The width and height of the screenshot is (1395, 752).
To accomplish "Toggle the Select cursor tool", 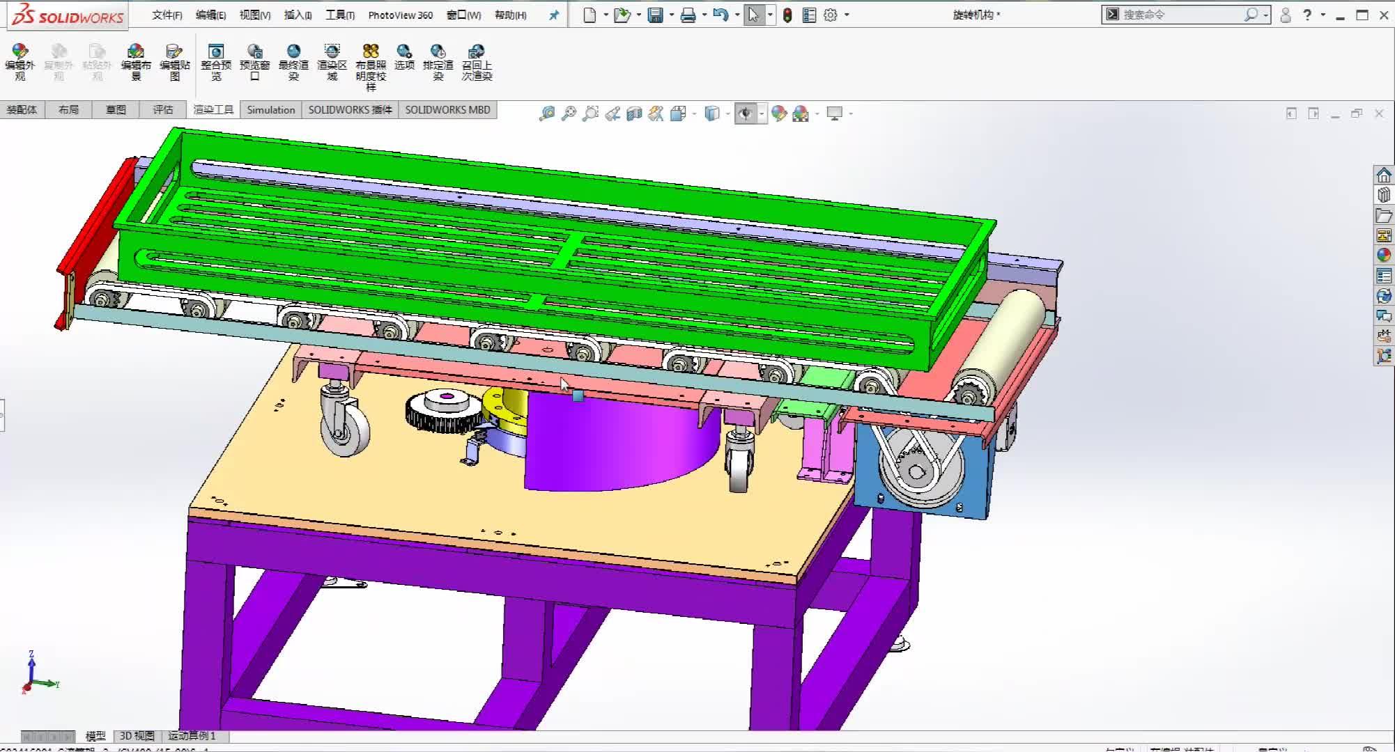I will point(753,15).
